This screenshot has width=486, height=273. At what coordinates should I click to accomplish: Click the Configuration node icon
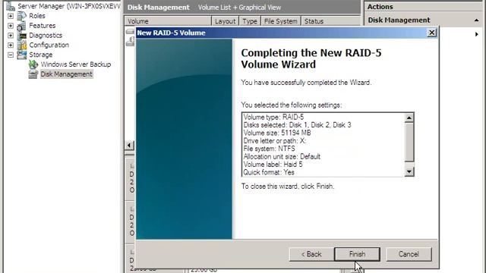[x=22, y=45]
